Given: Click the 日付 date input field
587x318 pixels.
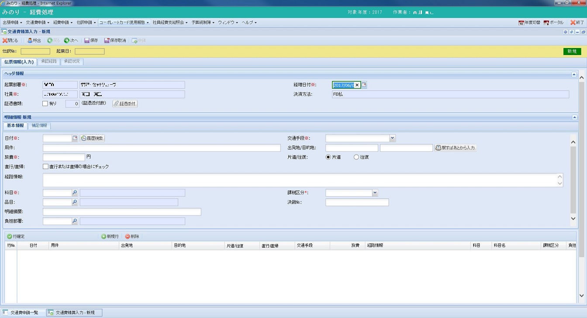Looking at the screenshot, I should click(x=57, y=138).
